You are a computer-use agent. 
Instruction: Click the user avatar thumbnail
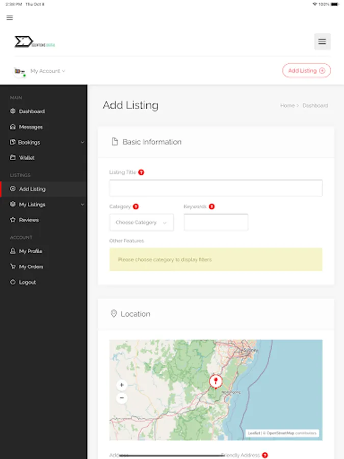[x=20, y=71]
